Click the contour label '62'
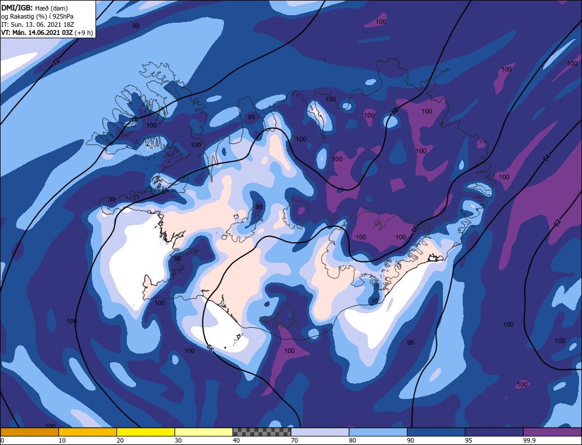Viewport: 582px width, 445px height. point(557,223)
